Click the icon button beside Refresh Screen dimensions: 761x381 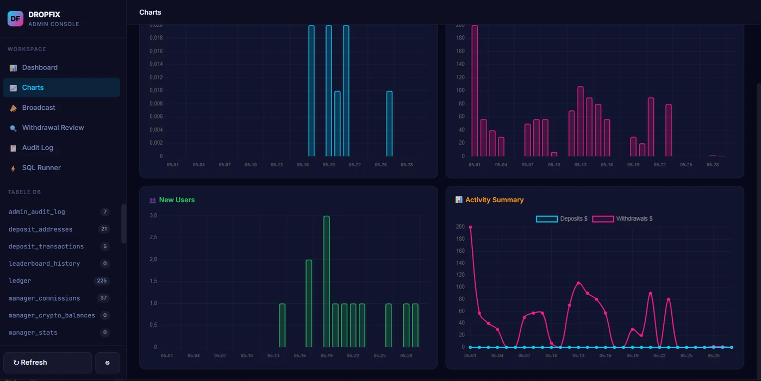(x=108, y=363)
